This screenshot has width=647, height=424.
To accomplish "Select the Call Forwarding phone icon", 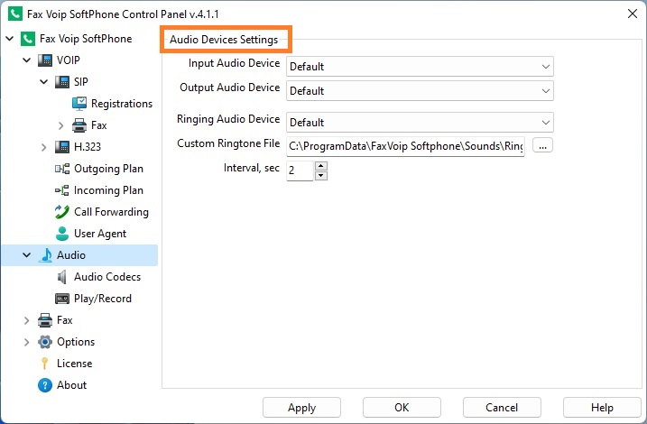I will 62,212.
